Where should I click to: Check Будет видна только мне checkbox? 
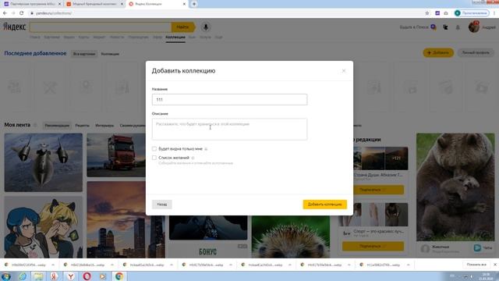(154, 149)
